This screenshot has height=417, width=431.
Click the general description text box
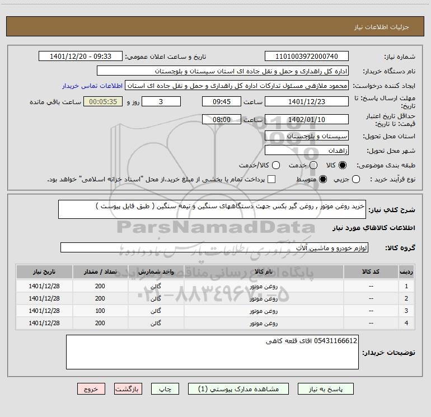pos(212,209)
